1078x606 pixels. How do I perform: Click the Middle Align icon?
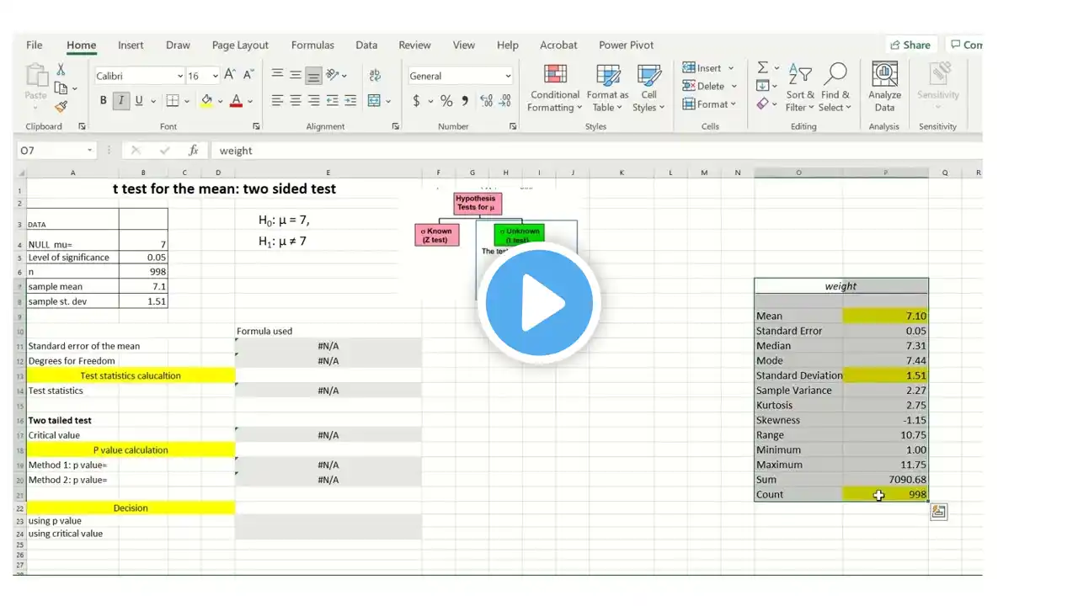(296, 75)
